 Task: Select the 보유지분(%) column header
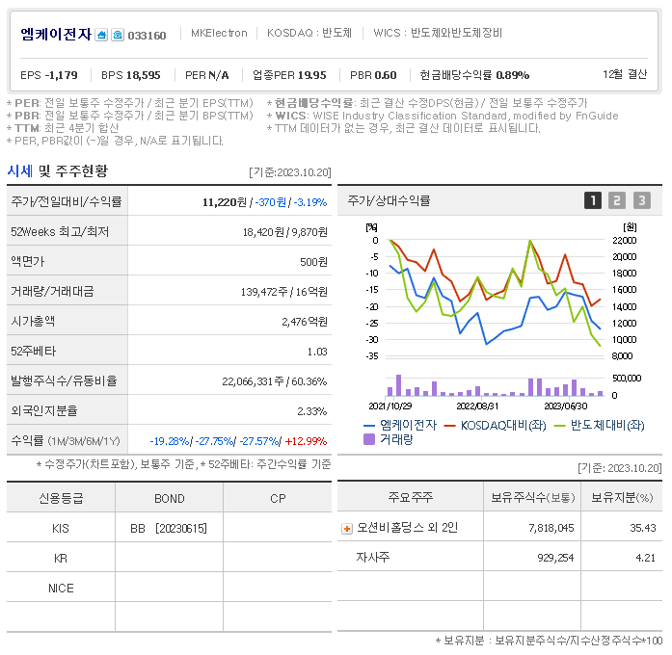[622, 497]
